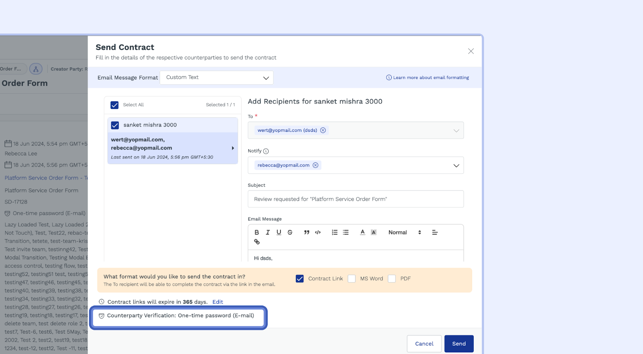Viewport: 643px width, 354px height.
Task: Click into the Subject input field
Action: pos(355,199)
